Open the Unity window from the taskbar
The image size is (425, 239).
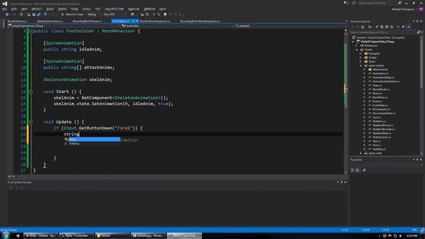tap(41, 236)
